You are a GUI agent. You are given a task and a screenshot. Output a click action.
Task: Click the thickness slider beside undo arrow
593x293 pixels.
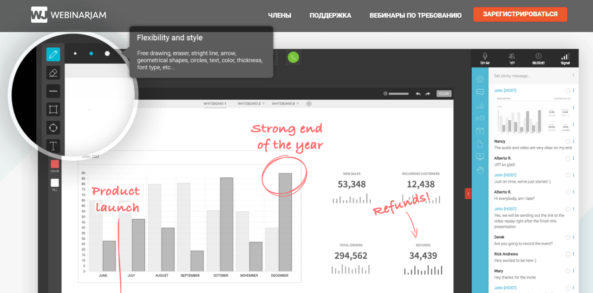(396, 93)
